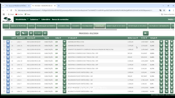Sort by the Variação column header

click(154, 38)
